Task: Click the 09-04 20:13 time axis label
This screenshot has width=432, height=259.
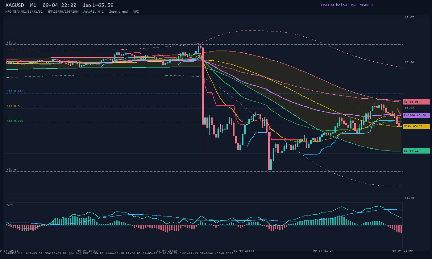Action: [x=167, y=251]
